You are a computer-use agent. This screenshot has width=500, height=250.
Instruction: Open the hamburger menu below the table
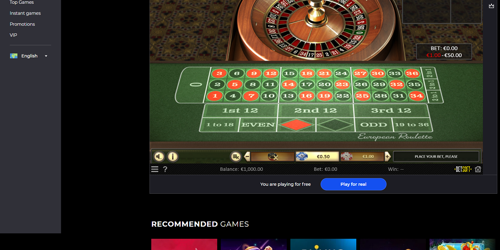click(155, 169)
